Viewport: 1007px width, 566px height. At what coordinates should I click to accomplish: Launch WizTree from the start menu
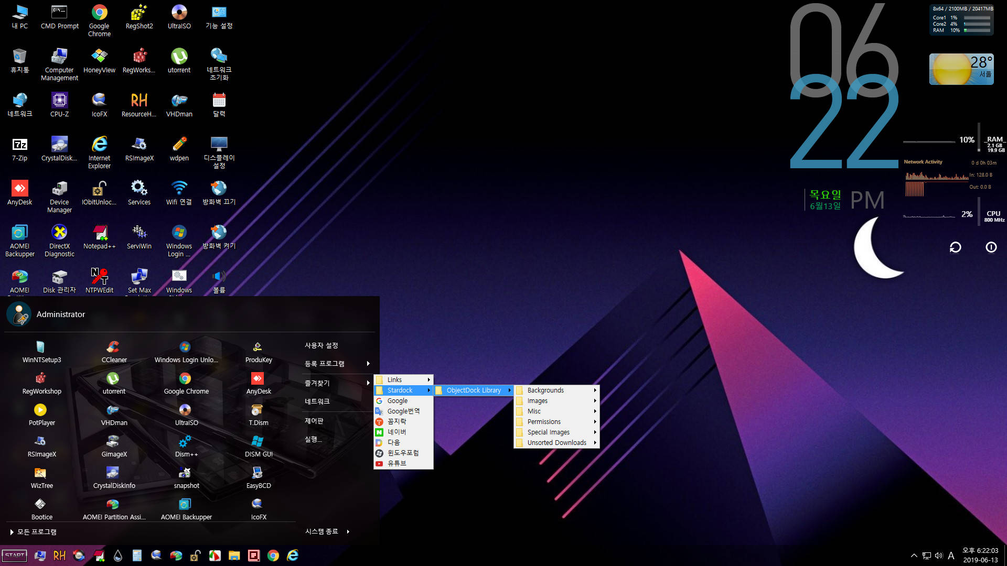[41, 477]
